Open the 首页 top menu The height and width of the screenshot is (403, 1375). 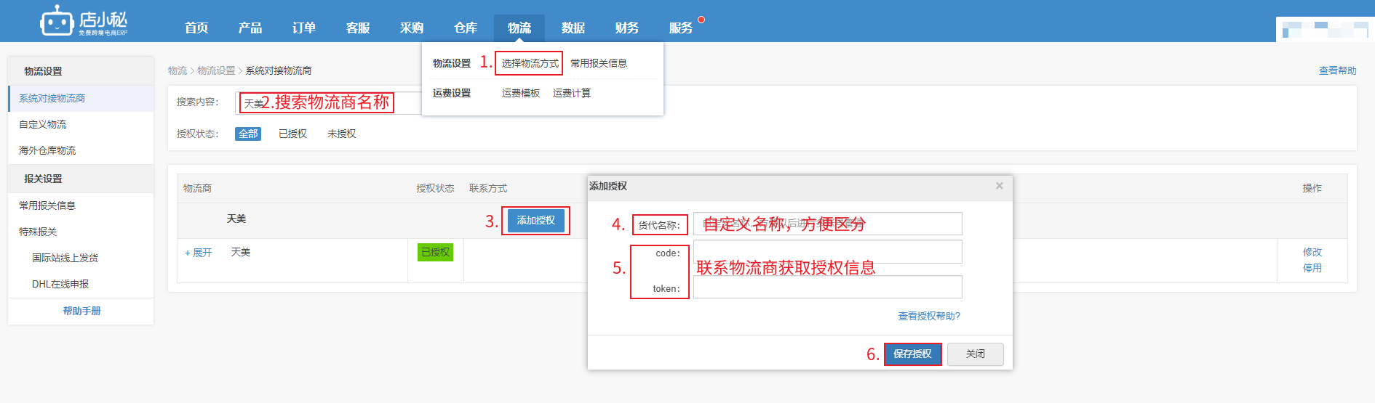196,28
